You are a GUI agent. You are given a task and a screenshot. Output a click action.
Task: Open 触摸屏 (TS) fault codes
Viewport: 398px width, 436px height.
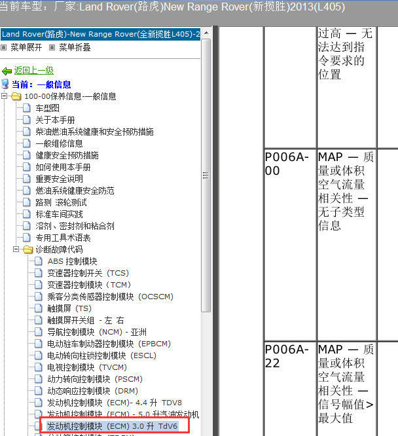69,308
